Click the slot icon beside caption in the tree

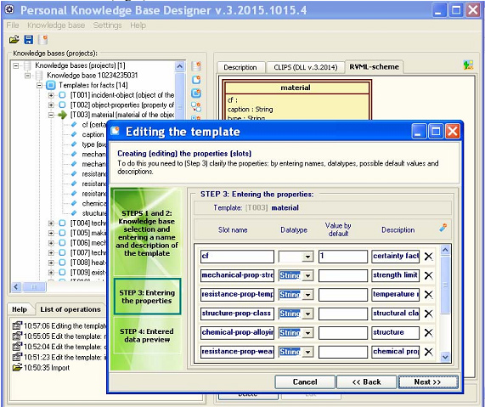point(74,134)
